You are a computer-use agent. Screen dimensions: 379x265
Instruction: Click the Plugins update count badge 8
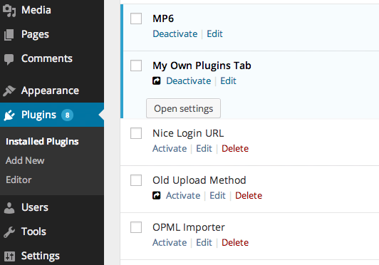click(x=67, y=115)
